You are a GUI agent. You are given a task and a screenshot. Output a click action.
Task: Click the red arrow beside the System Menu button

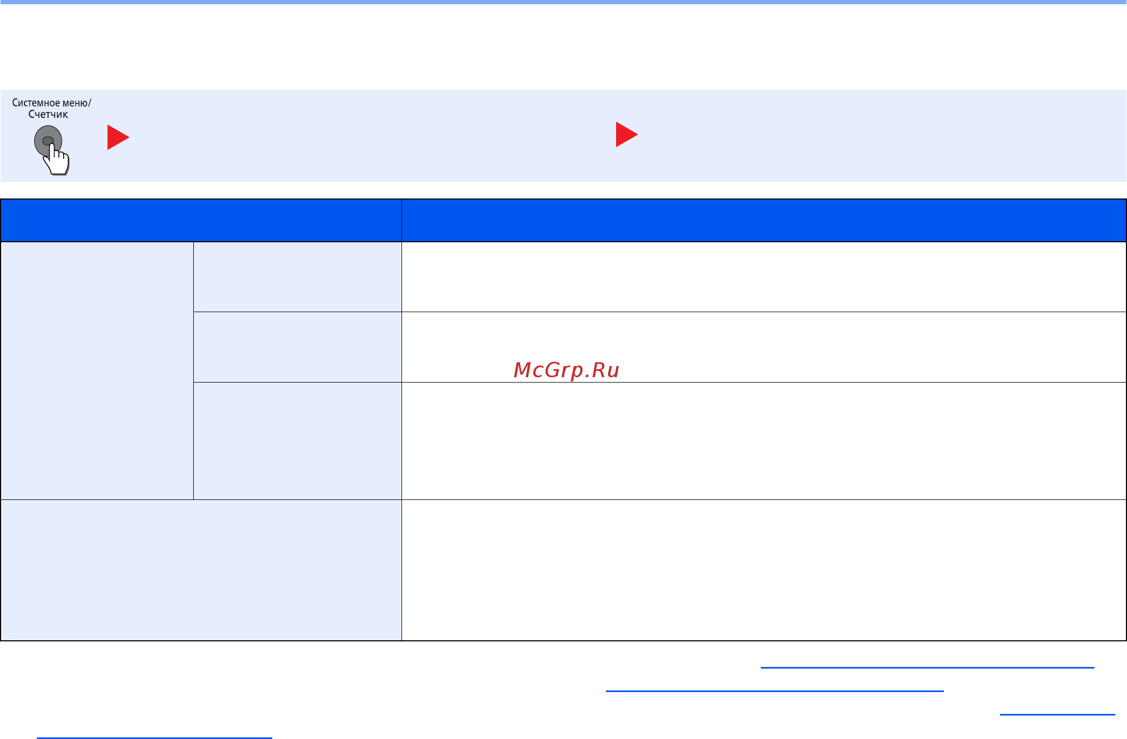(x=118, y=137)
